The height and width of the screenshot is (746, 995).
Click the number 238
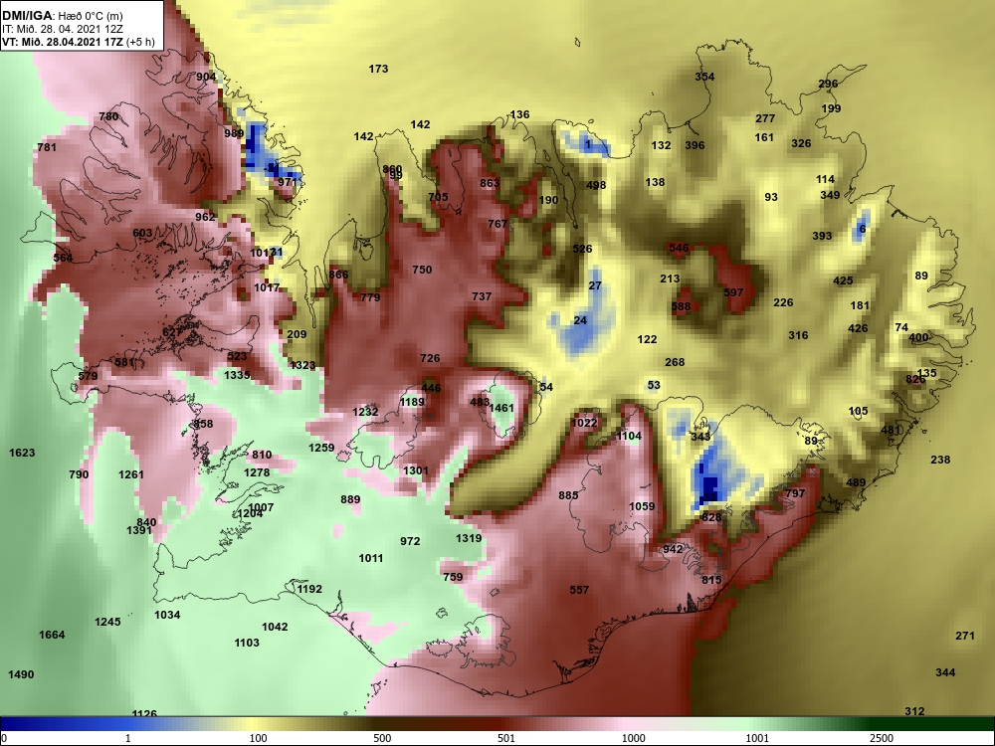[x=940, y=460]
